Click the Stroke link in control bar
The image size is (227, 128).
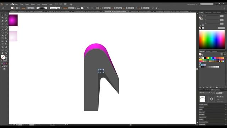point(23,8)
